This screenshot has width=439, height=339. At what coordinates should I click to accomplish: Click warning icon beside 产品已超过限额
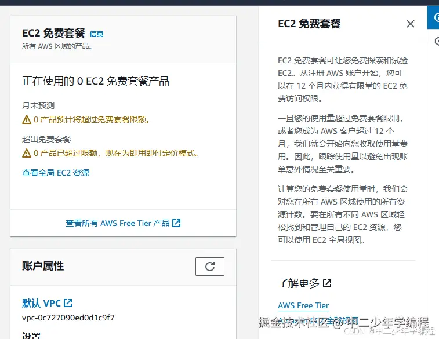(27, 153)
